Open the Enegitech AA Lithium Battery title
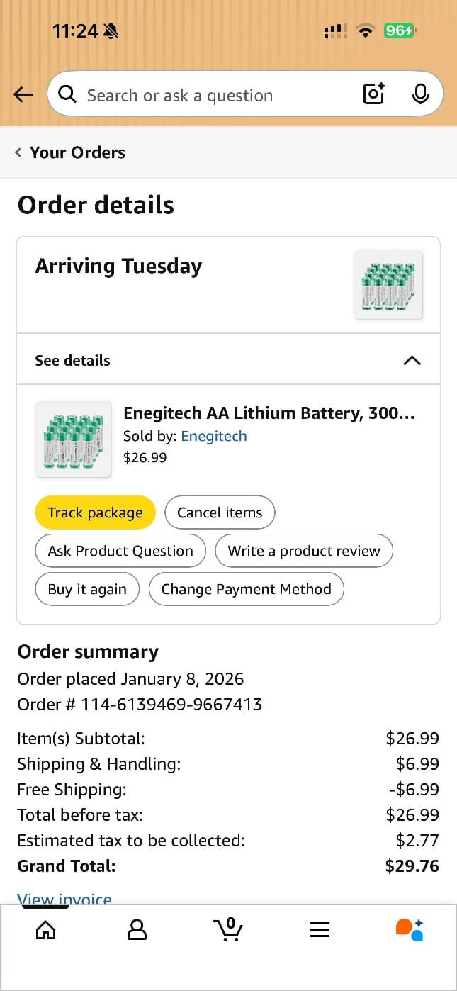The width and height of the screenshot is (457, 991). point(269,413)
